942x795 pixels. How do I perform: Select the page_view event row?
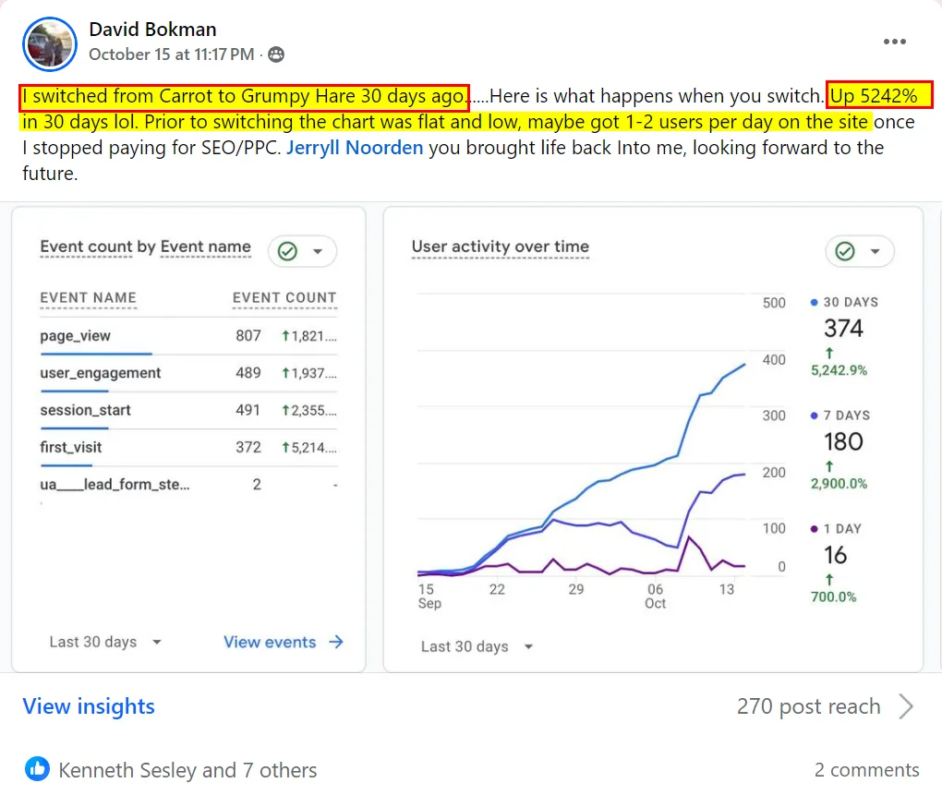[x=76, y=336]
